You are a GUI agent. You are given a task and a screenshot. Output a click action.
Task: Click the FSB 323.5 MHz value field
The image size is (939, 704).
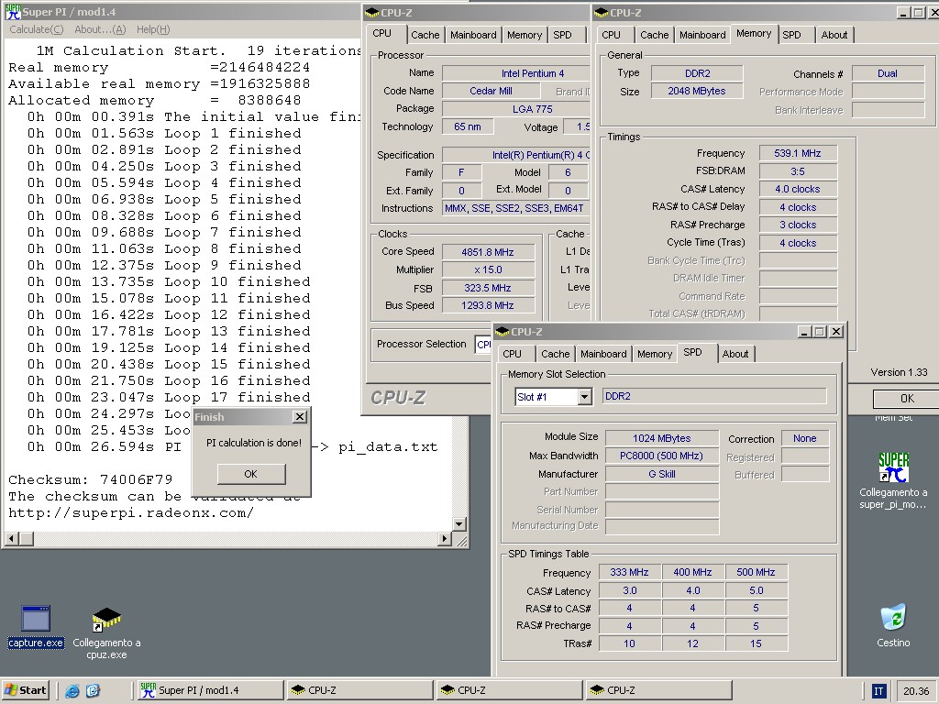pos(488,288)
